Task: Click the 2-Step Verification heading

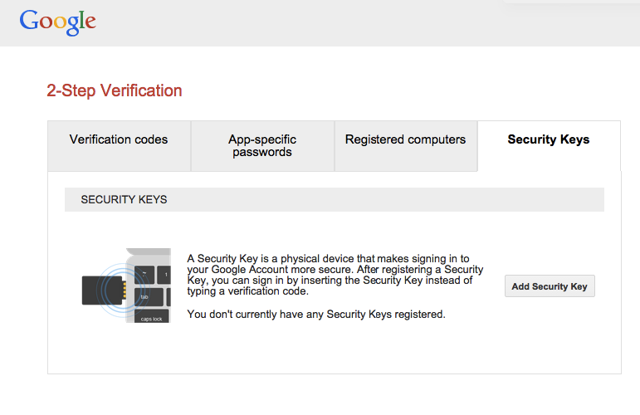Action: [115, 90]
